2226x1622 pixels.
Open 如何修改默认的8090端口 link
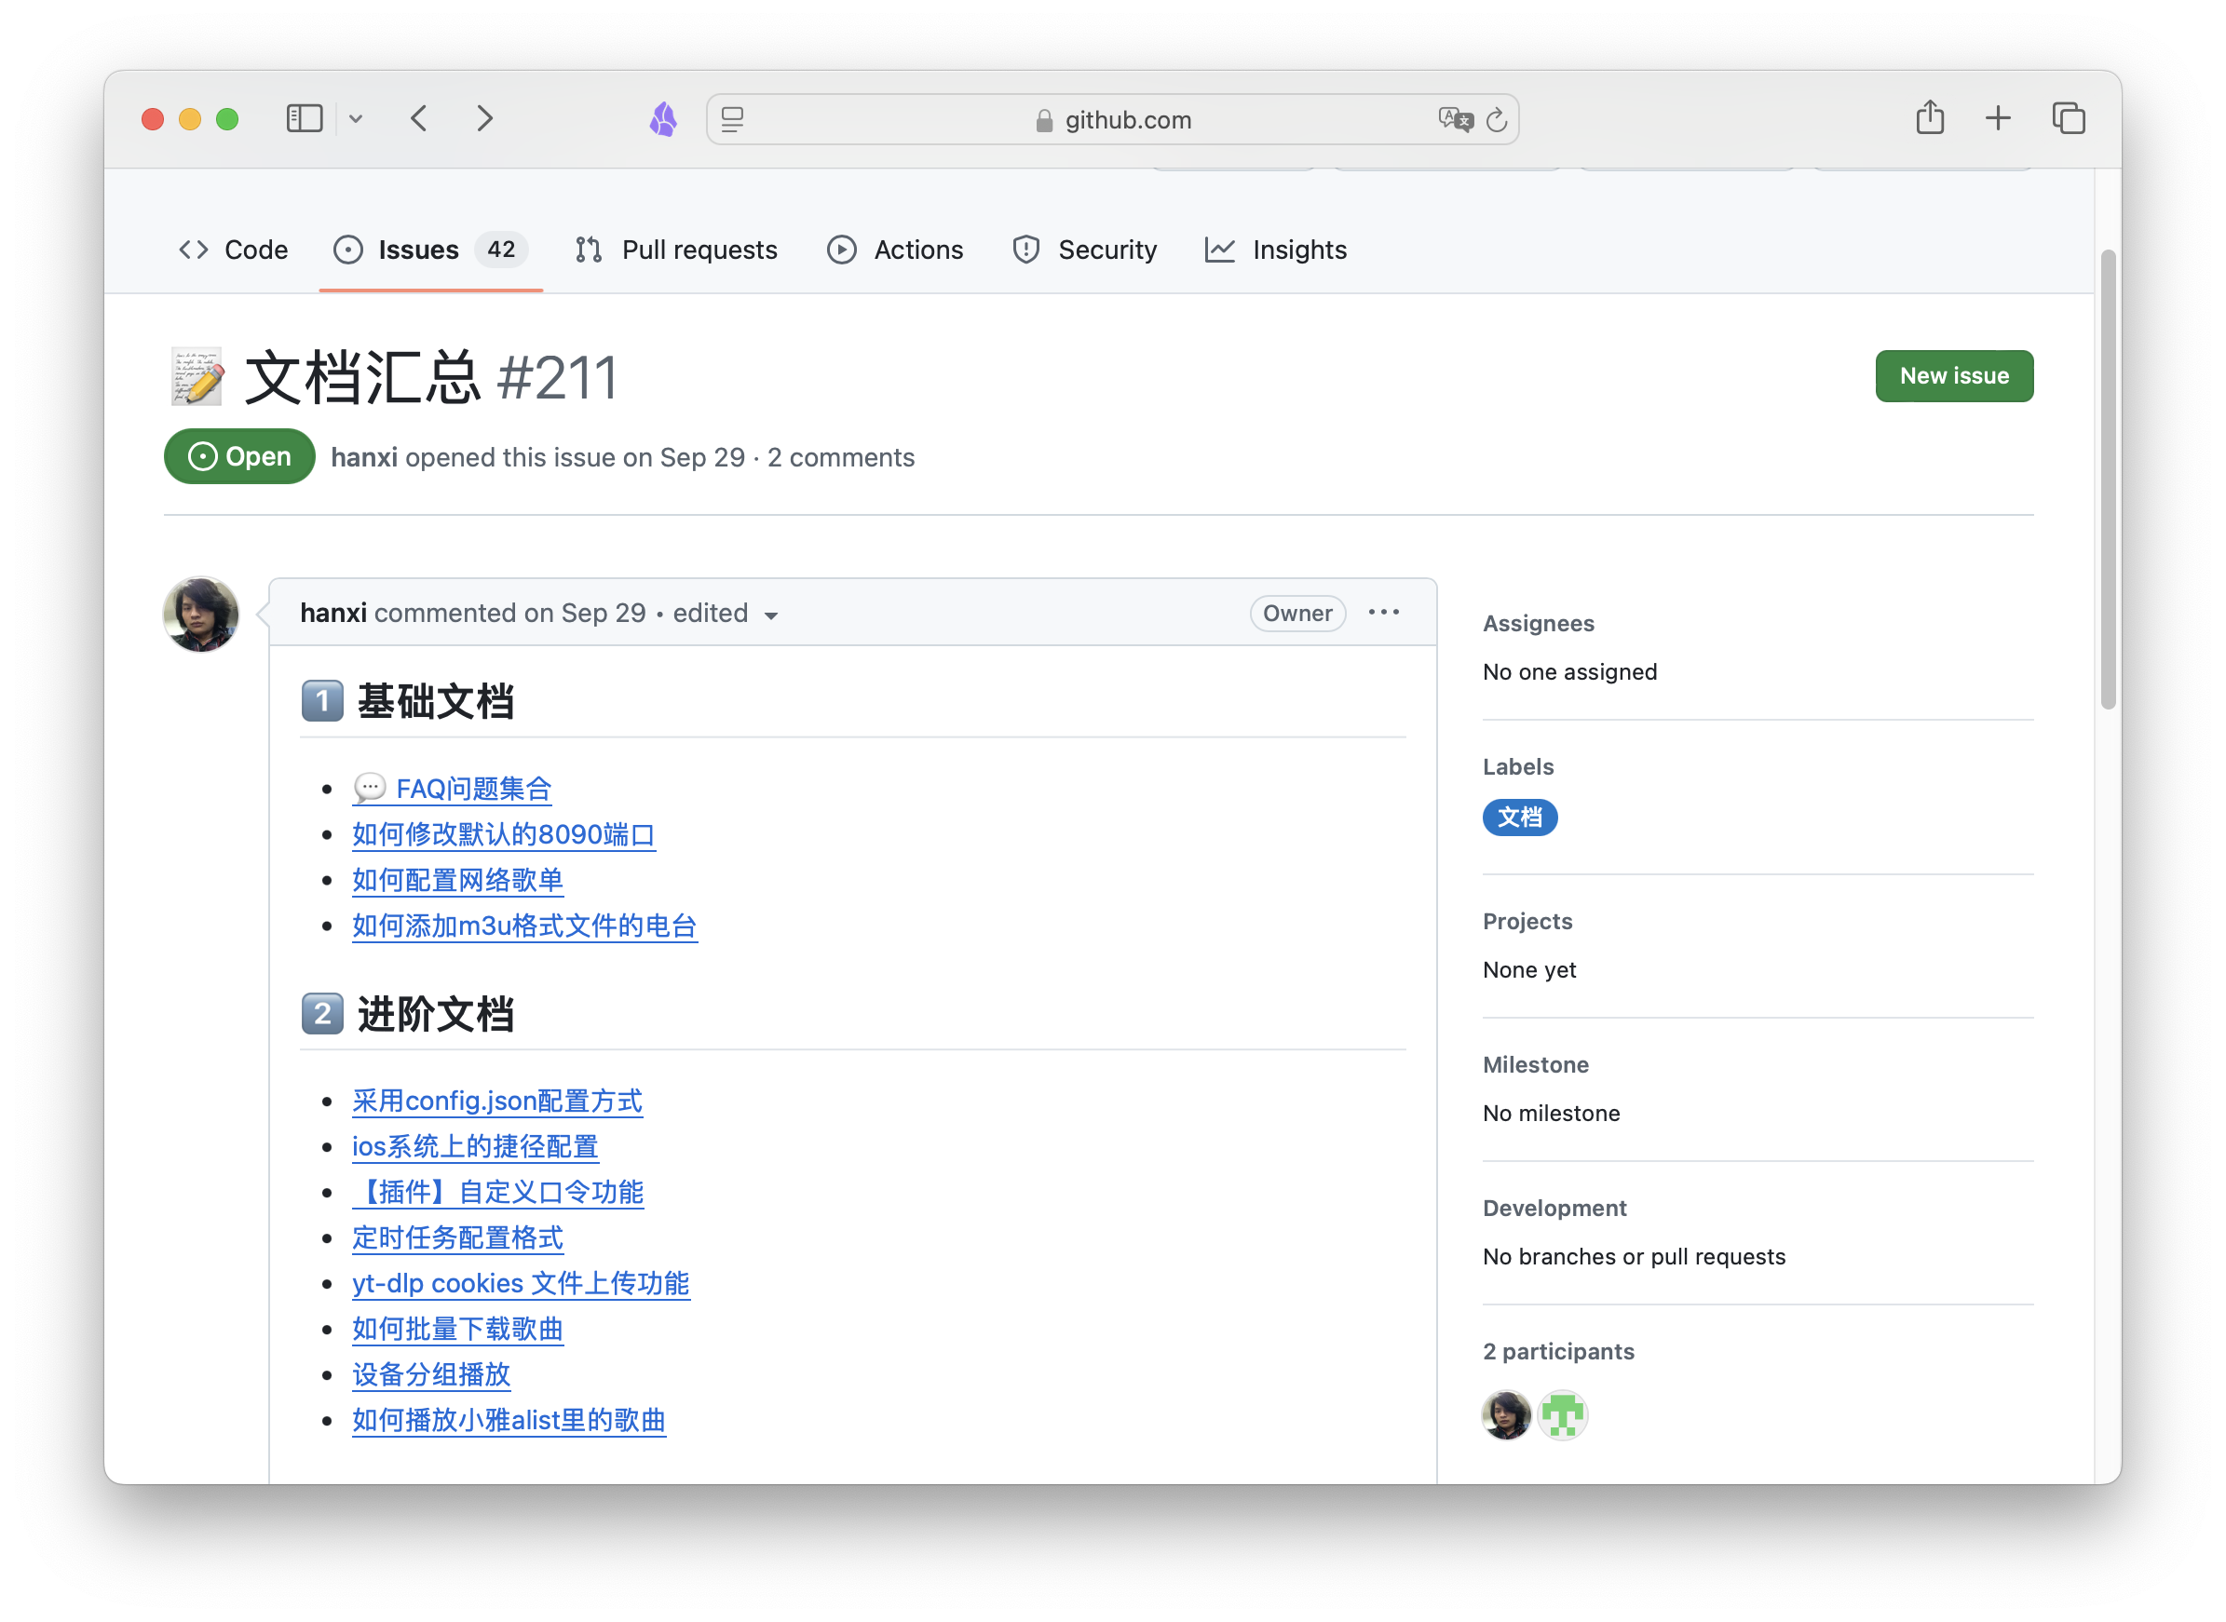tap(504, 834)
